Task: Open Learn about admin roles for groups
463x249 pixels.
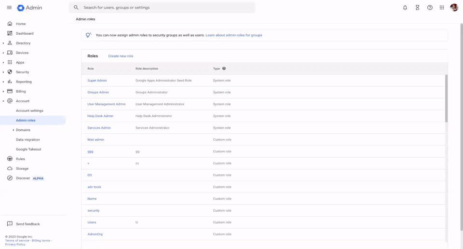Action: pyautogui.click(x=234, y=35)
